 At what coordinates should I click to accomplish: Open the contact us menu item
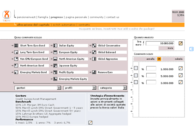tap(113, 17)
